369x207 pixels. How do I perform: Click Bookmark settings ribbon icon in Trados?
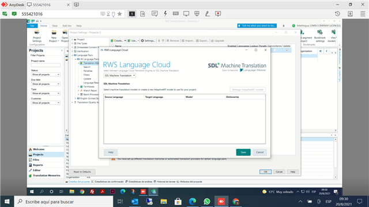coord(320,36)
